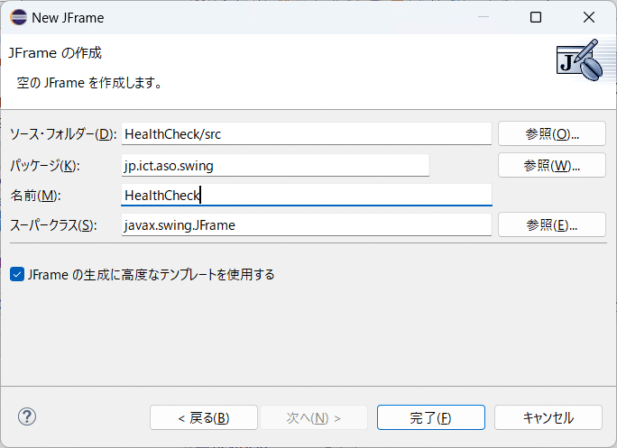Maximize the New JFrame dialog
This screenshot has height=448, width=617.
point(536,17)
